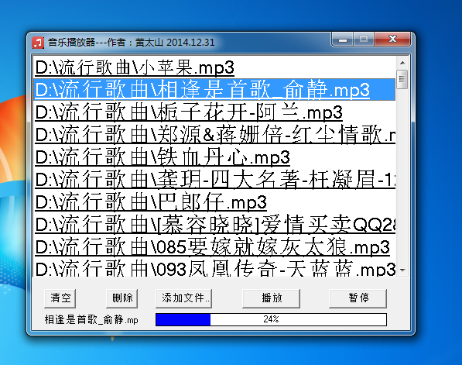The image size is (462, 365).
Task: Click the playlist scrollbar thumb
Action: (x=402, y=79)
